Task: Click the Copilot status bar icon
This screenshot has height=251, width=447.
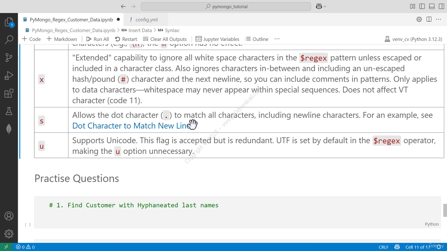Action: point(397,247)
